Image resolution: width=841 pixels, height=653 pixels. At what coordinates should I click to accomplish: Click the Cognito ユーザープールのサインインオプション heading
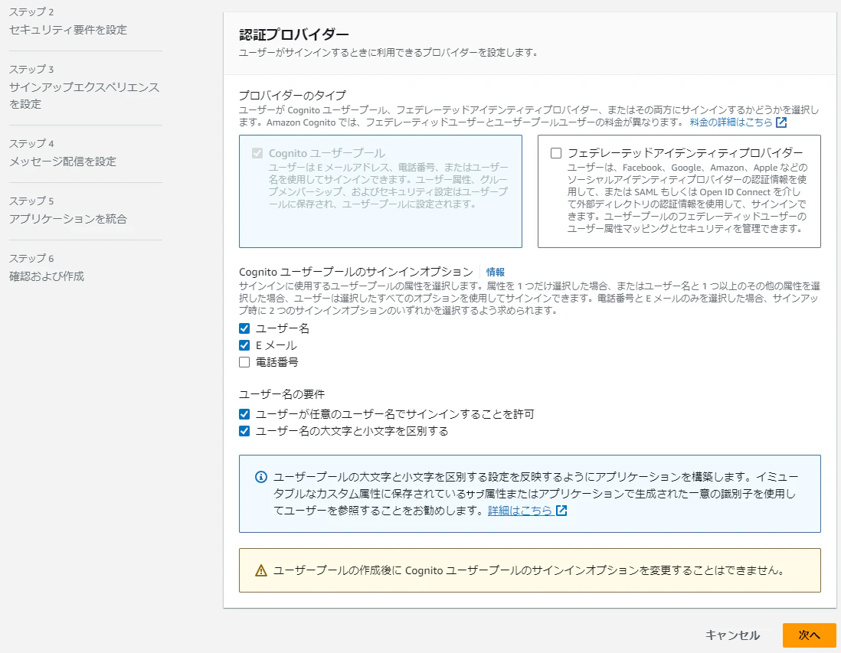coord(356,272)
